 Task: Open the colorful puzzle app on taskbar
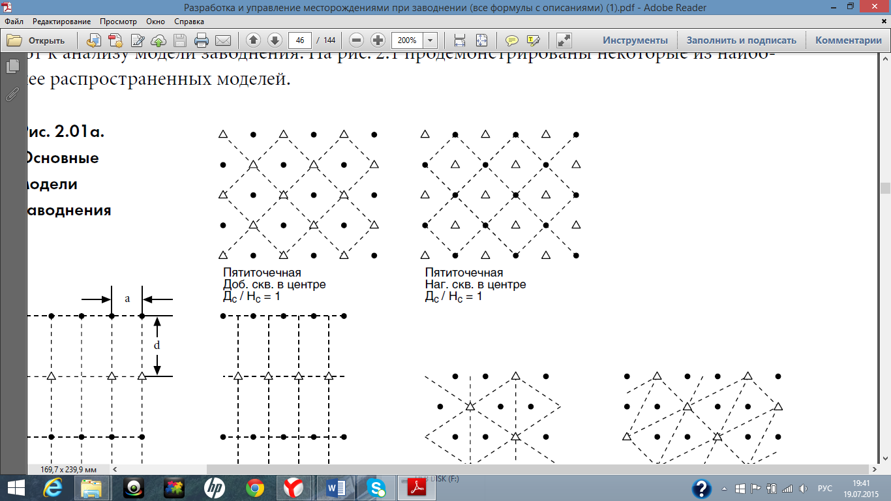pos(174,487)
